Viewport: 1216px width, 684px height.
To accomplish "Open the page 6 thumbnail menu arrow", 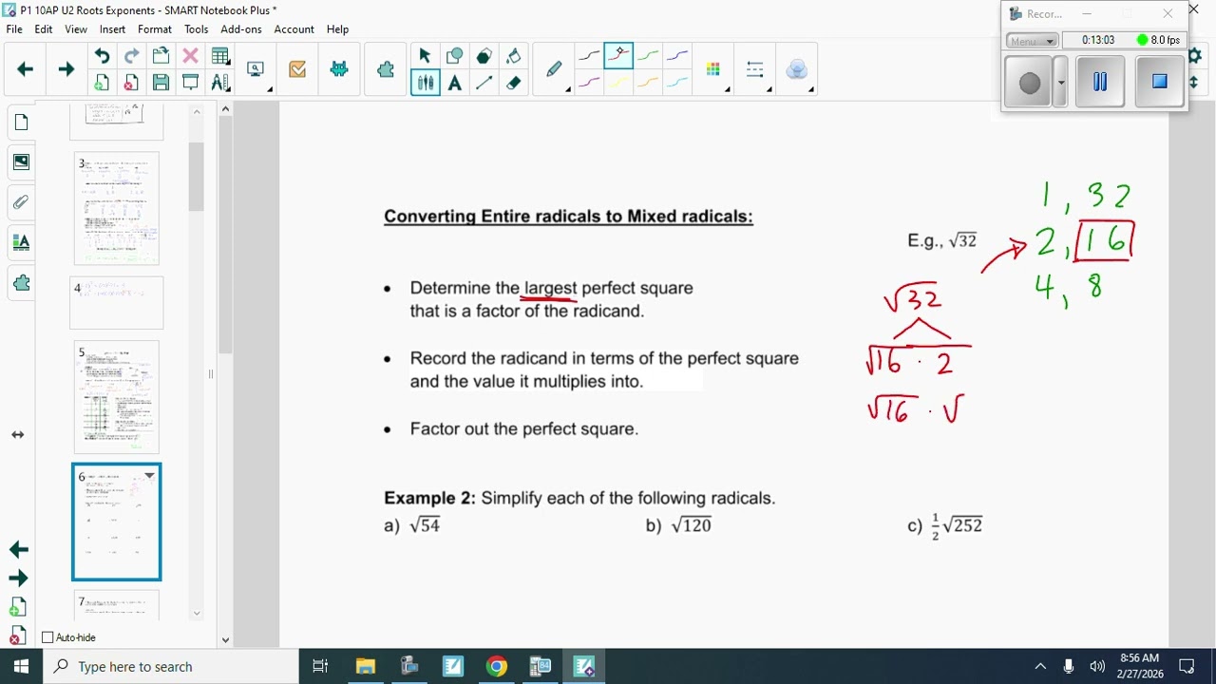I will pyautogui.click(x=149, y=476).
